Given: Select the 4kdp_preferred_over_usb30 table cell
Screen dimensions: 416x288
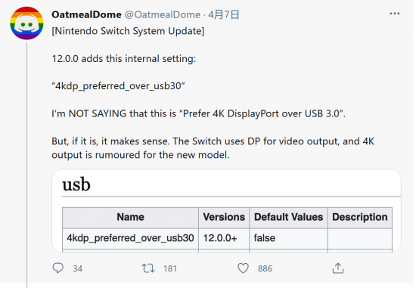Looking at the screenshot, I should 131,238.
